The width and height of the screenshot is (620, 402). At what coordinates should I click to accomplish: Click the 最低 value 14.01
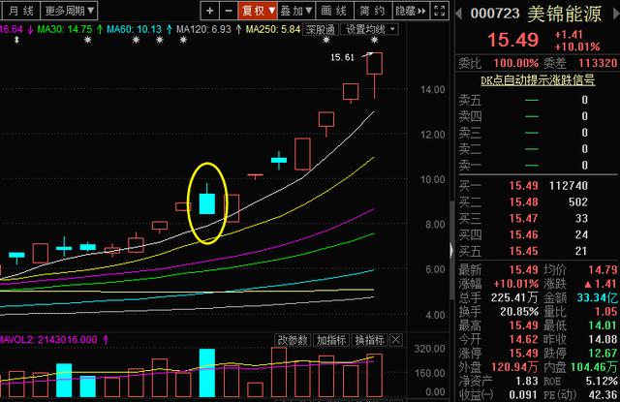coord(603,325)
